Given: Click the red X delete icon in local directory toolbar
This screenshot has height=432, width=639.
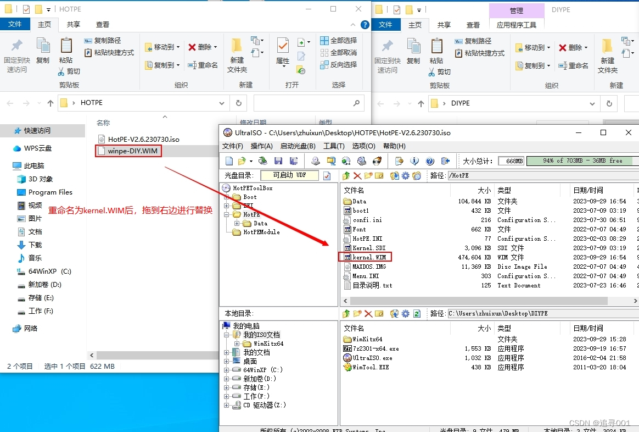Looking at the screenshot, I should point(368,314).
